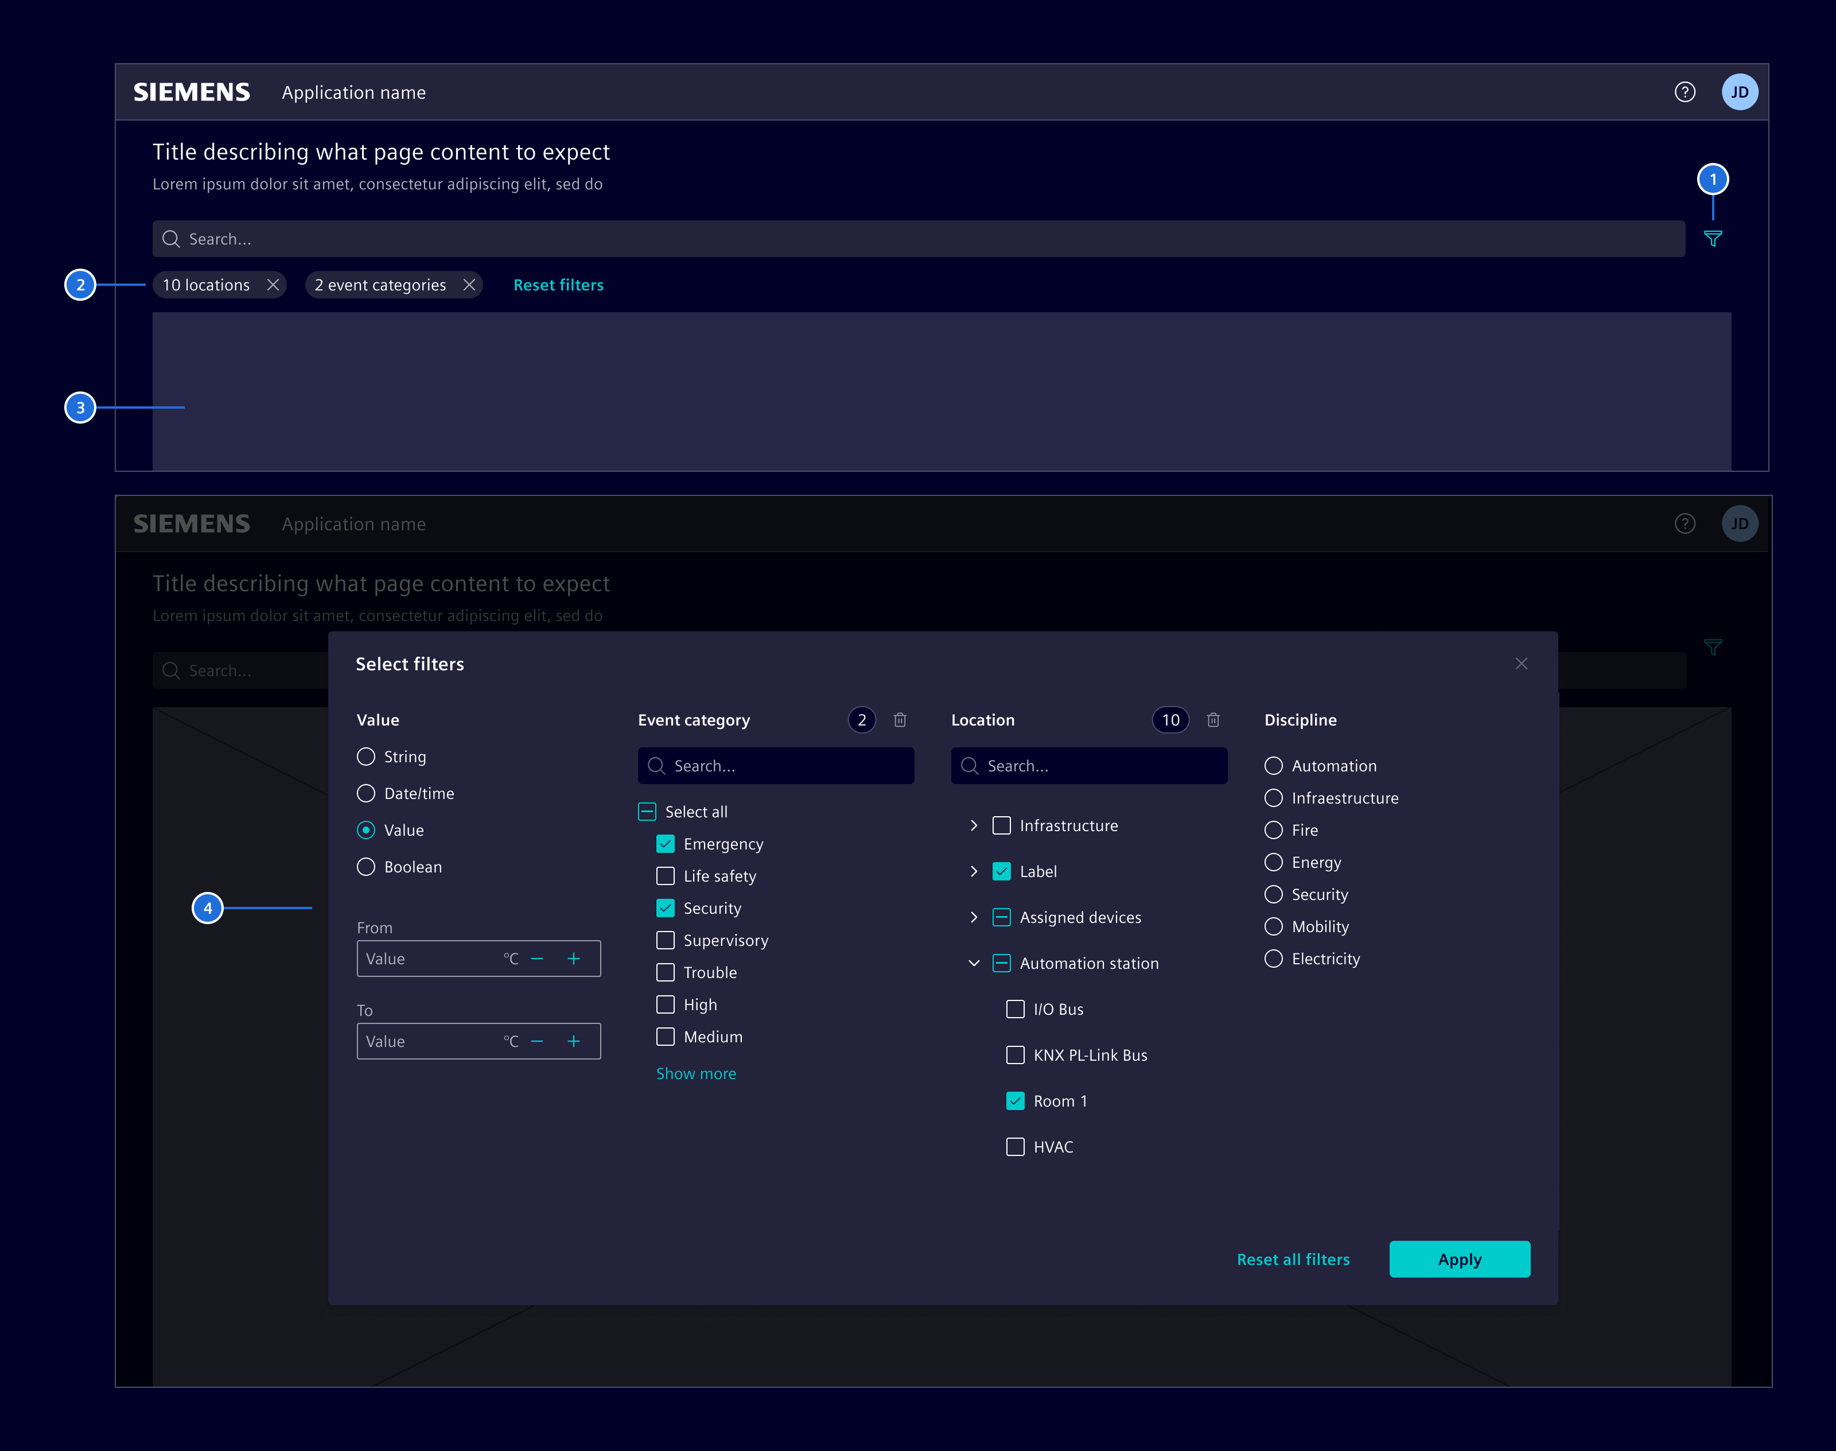The width and height of the screenshot is (1836, 1451).
Task: Check the Life safety checkbox
Action: click(x=666, y=876)
